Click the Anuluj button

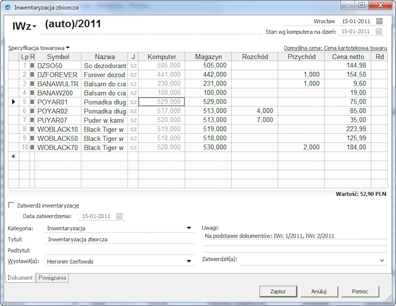coord(318,291)
